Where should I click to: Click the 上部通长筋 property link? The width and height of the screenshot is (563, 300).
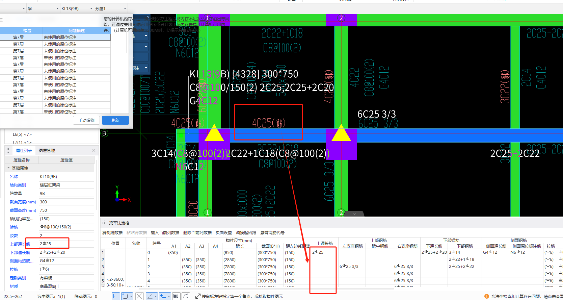coord(20,244)
